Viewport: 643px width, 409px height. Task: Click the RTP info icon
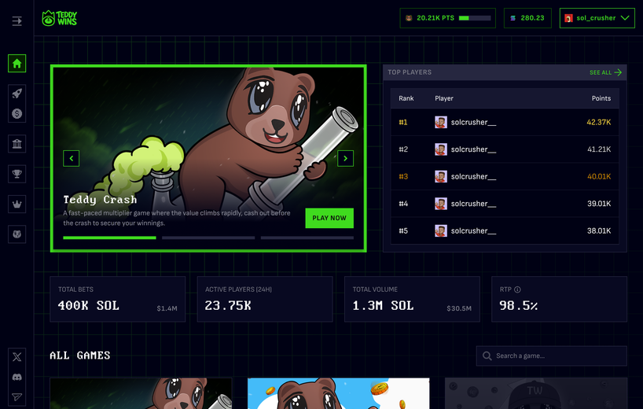pos(517,289)
